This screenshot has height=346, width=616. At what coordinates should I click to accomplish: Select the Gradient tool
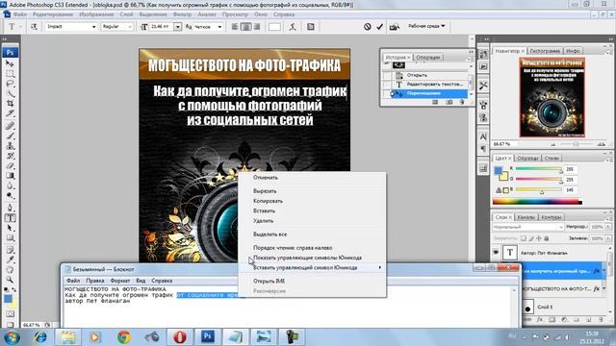11,176
